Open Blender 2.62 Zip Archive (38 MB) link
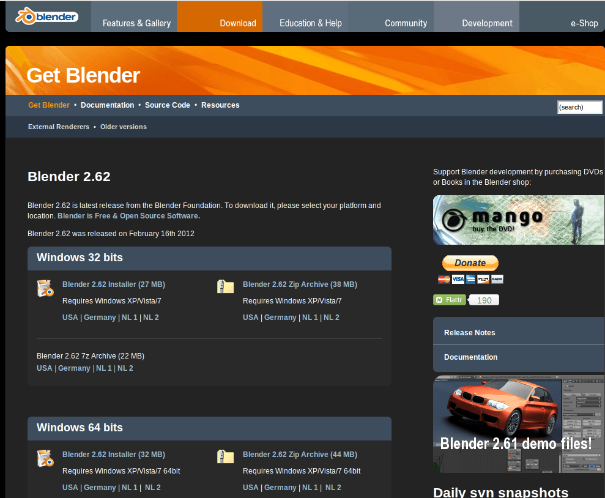Viewport: 605px width, 498px height. [x=300, y=284]
